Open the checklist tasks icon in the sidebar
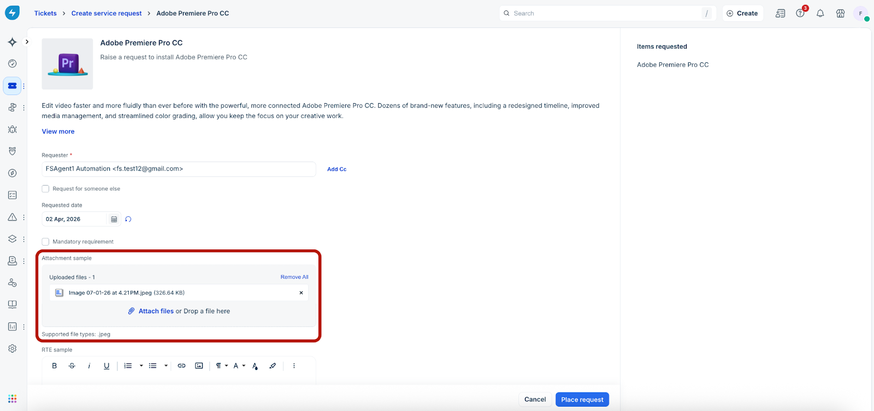The height and width of the screenshot is (411, 874). 12,195
